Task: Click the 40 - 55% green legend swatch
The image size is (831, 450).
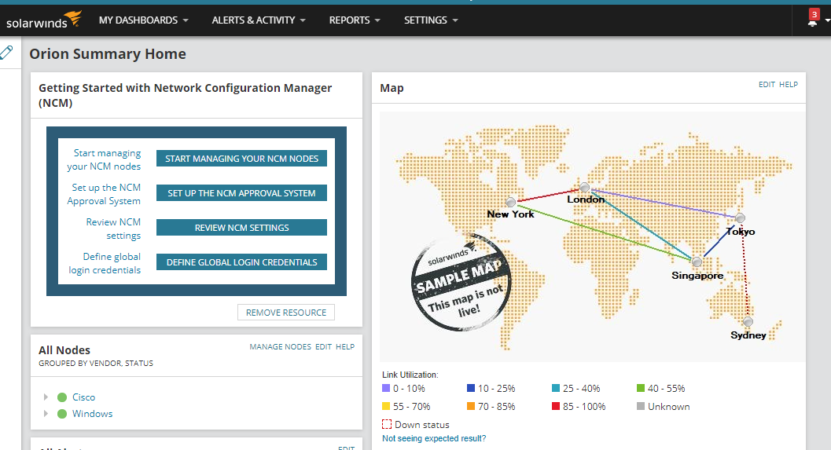Action: click(x=640, y=388)
